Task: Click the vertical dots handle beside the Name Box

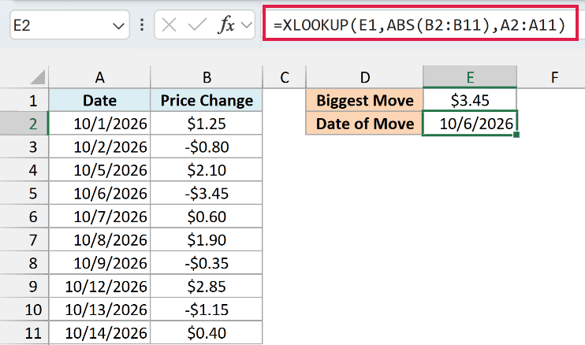Action: [142, 25]
